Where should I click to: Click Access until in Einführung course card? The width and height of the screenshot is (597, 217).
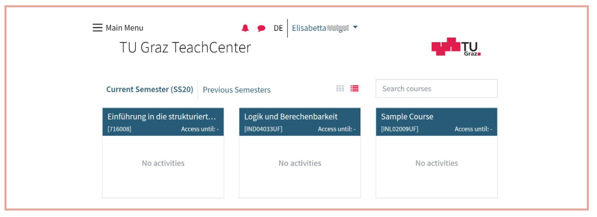(x=200, y=129)
